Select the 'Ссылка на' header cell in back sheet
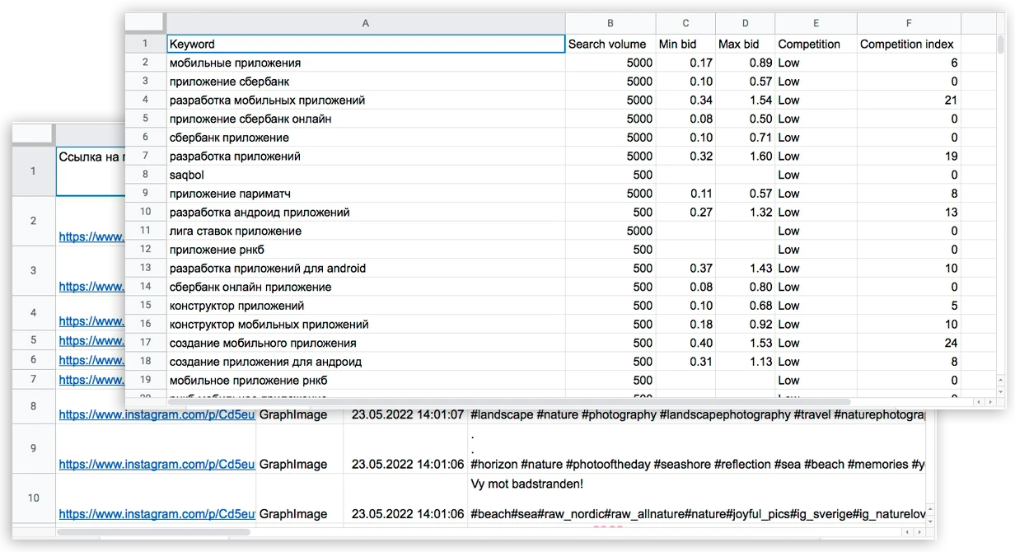 click(x=91, y=171)
